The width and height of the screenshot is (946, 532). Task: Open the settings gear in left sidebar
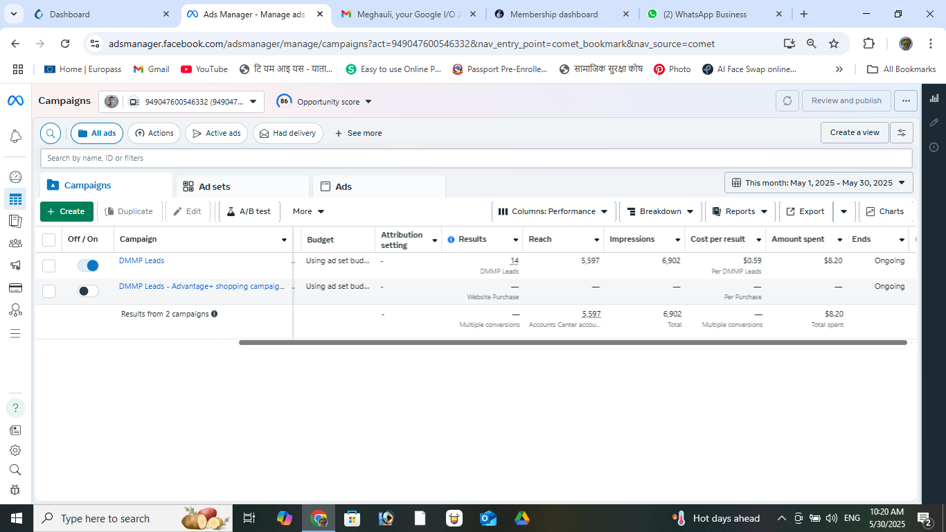[15, 450]
